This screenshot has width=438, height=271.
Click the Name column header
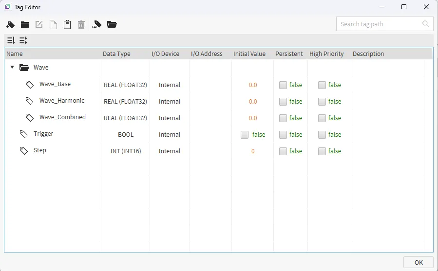coord(15,54)
